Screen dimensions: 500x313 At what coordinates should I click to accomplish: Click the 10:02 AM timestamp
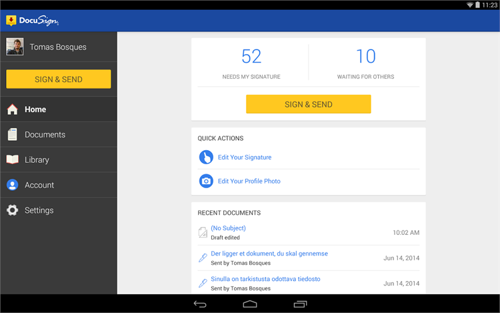point(406,233)
